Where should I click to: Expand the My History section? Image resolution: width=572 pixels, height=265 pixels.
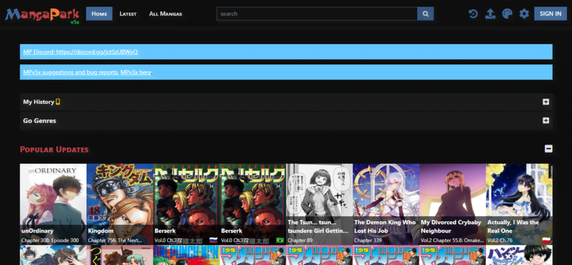pos(546,102)
